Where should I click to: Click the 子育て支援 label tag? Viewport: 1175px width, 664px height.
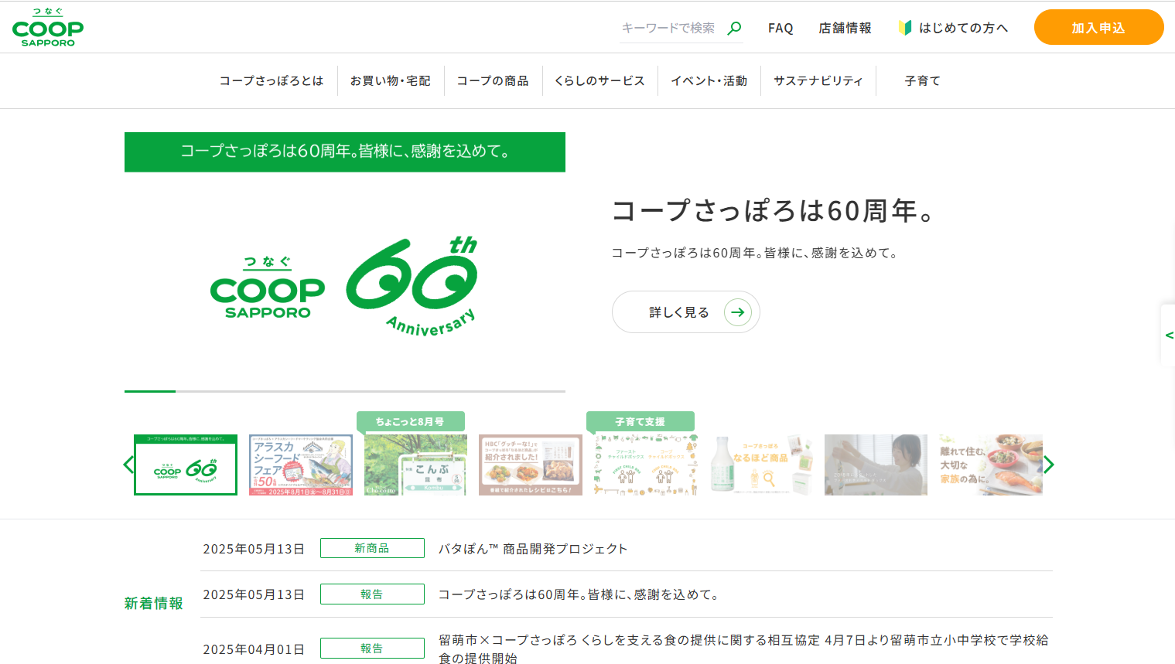coord(640,421)
